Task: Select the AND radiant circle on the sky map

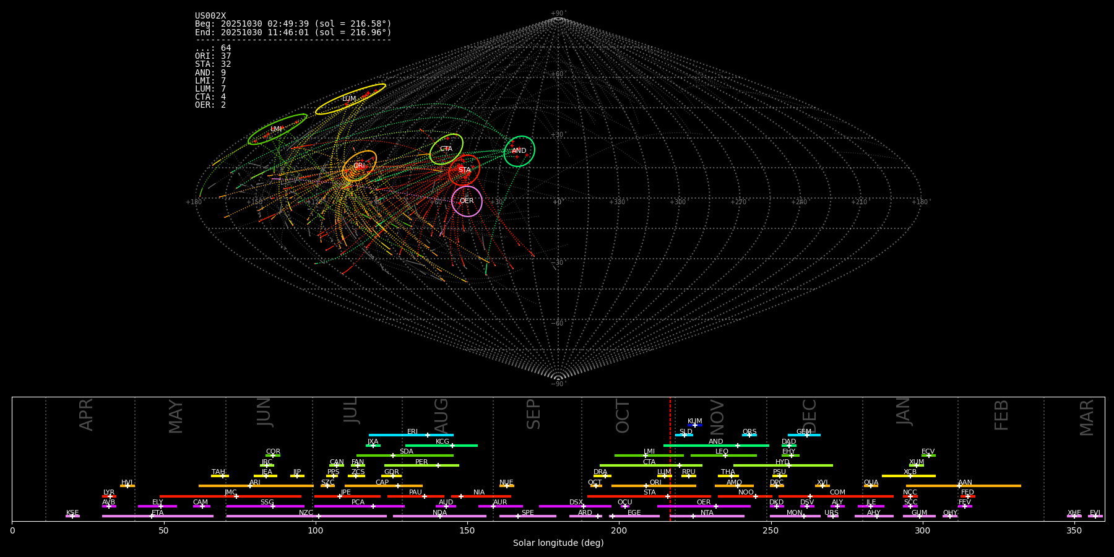Action: (x=519, y=151)
